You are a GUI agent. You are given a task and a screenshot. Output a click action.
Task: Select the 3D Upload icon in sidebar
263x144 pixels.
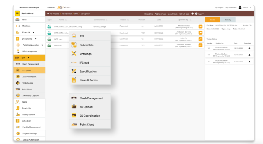(18, 71)
